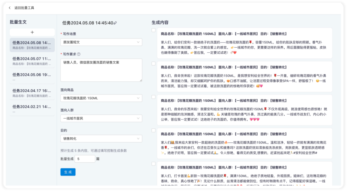Select task 任务2024.05.07 in sidebar
This screenshot has height=191, width=347.
pyautogui.click(x=32, y=61)
